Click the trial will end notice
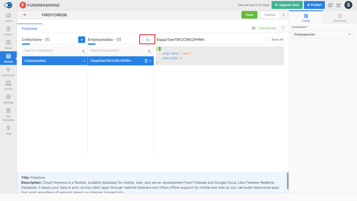 coord(253,5)
